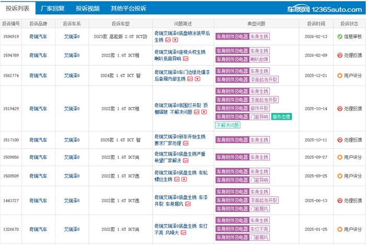Viewport: 366px width, 245px height.
Task: Click video icon for complaint 1508509
Action: pos(184,179)
